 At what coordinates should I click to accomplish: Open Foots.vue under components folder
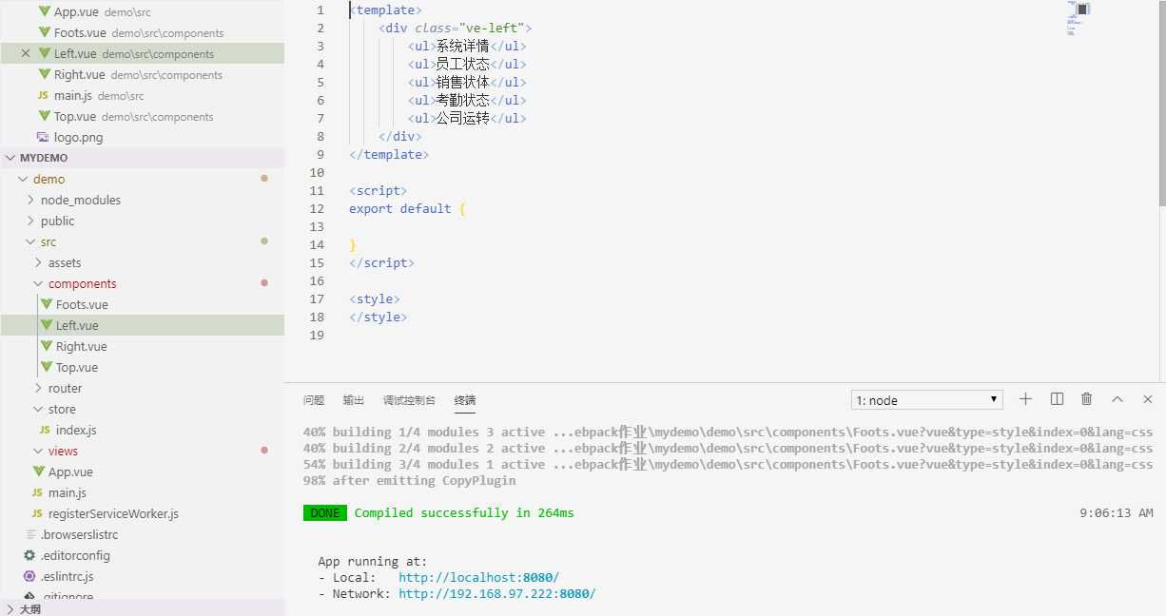(142, 304)
